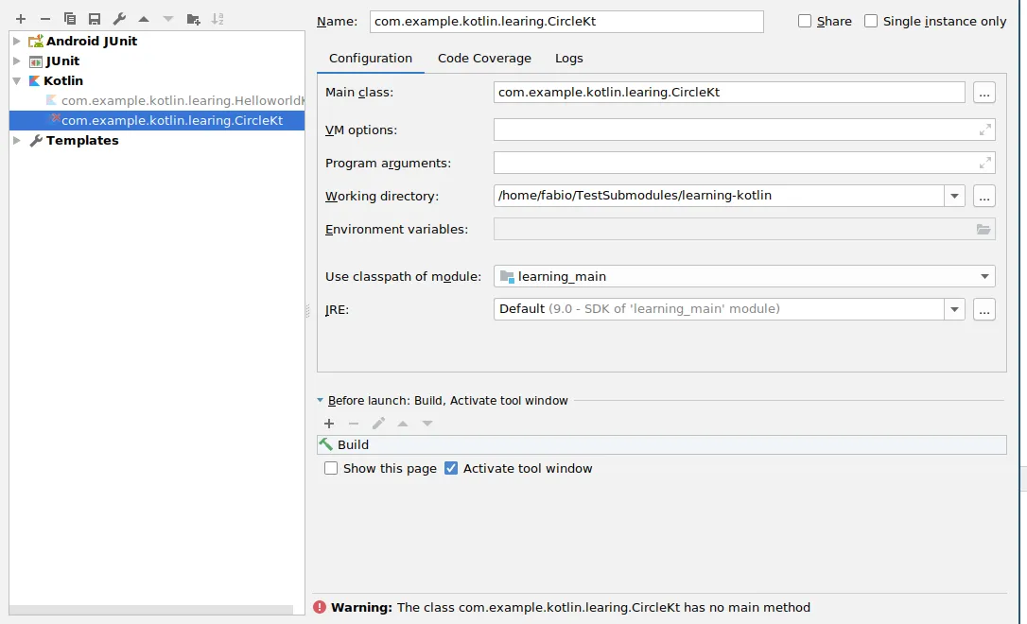Open the JRE dropdown list
The image size is (1027, 624).
coord(954,309)
